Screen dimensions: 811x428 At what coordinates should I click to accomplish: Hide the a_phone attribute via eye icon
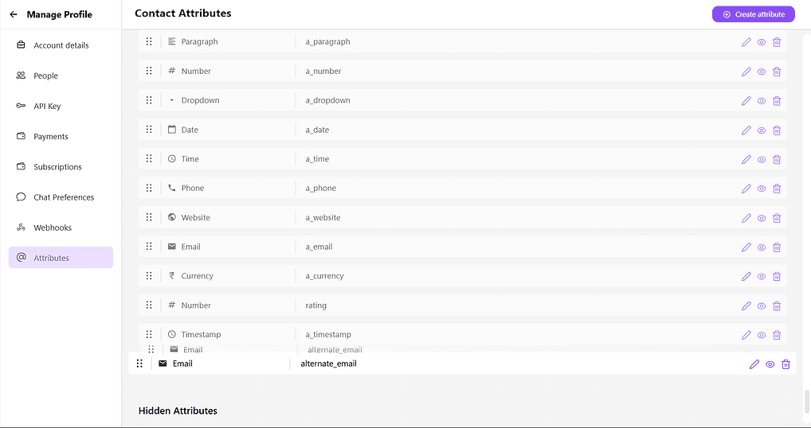pos(762,189)
